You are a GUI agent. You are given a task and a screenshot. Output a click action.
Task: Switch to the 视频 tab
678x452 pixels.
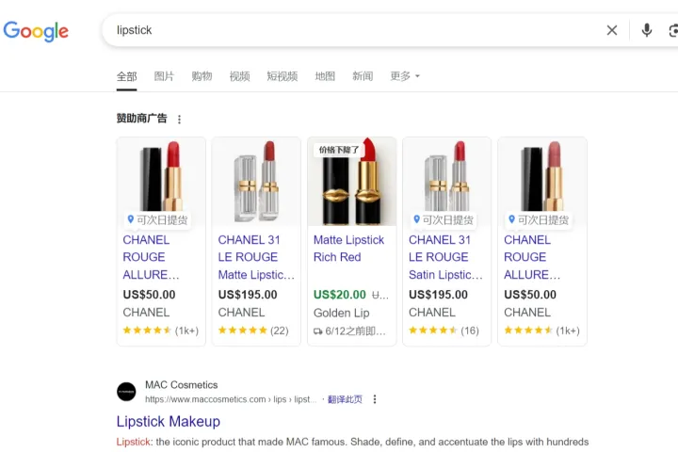click(239, 76)
